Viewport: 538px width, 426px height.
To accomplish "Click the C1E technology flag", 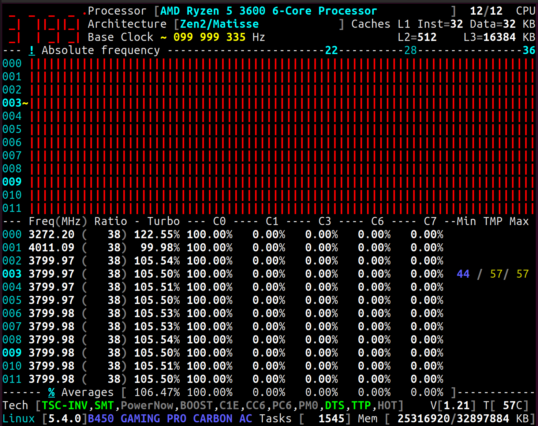I will point(229,406).
